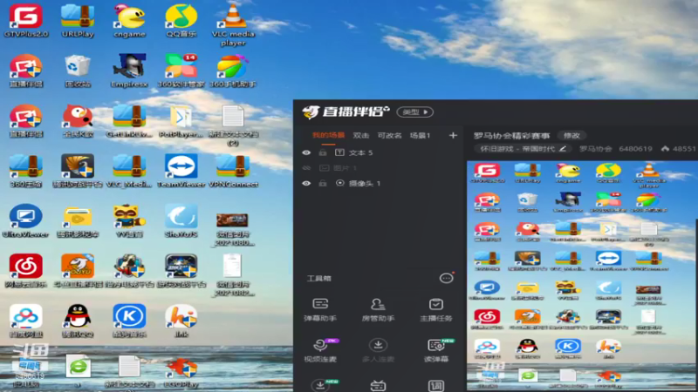The image size is (698, 392).
Task: Open the Recycle Bin icon
Action: click(78, 71)
